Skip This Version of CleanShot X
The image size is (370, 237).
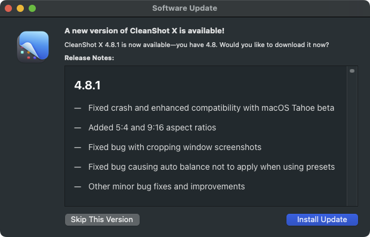(102, 220)
